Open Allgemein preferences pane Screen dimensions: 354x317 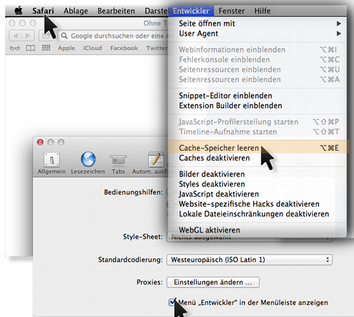[x=51, y=163]
